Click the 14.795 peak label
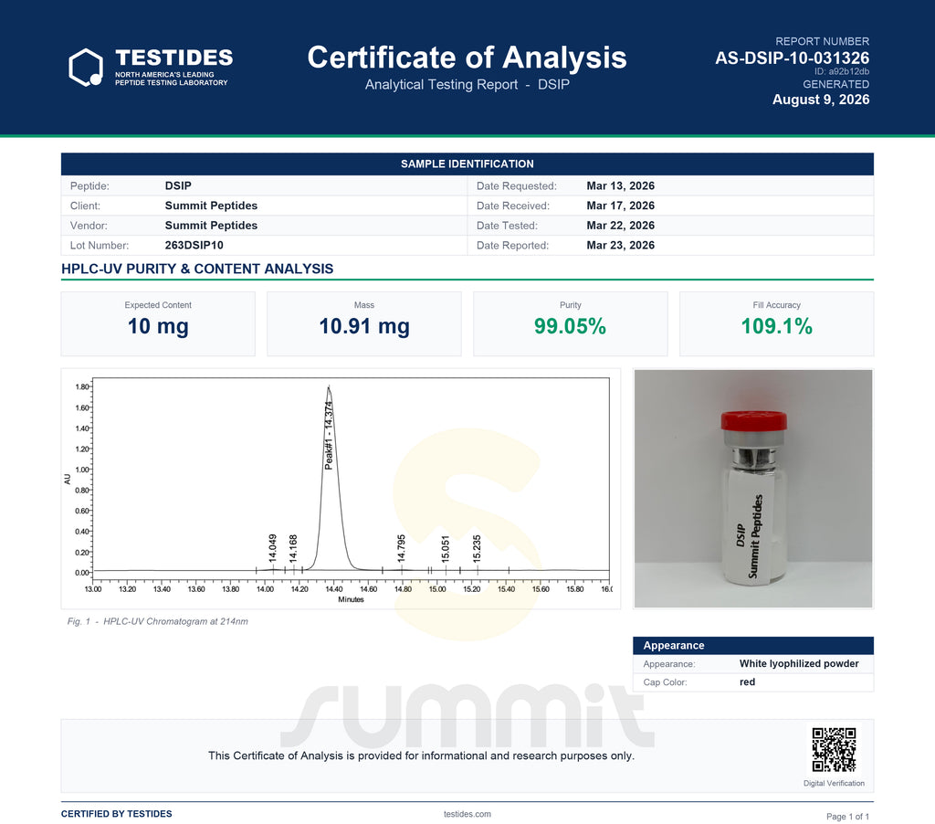The image size is (935, 824). pos(402,548)
